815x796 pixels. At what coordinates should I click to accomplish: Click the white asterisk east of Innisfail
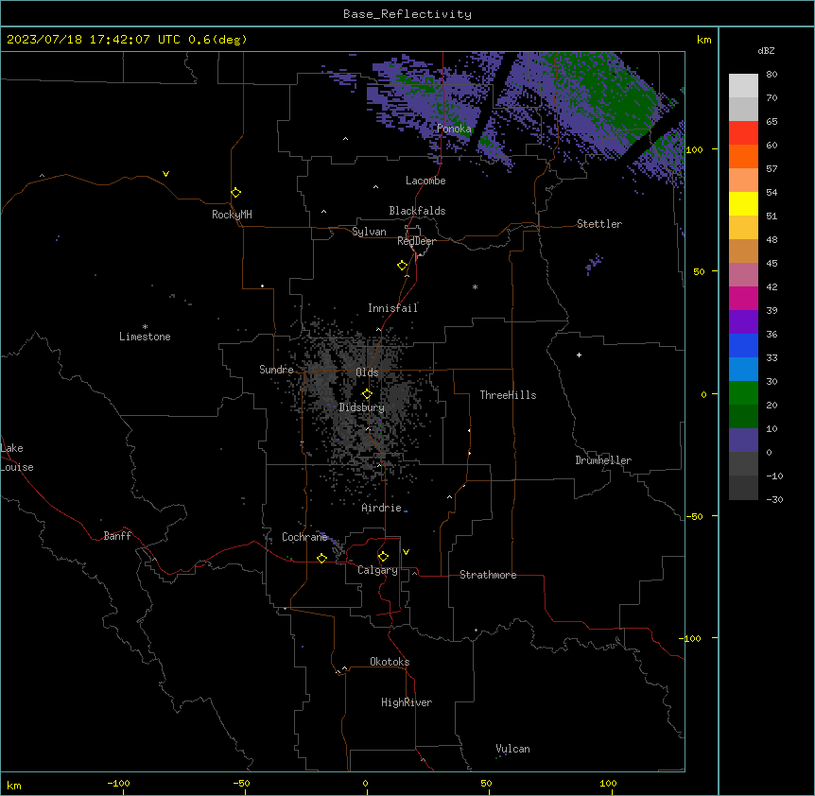pos(475,286)
